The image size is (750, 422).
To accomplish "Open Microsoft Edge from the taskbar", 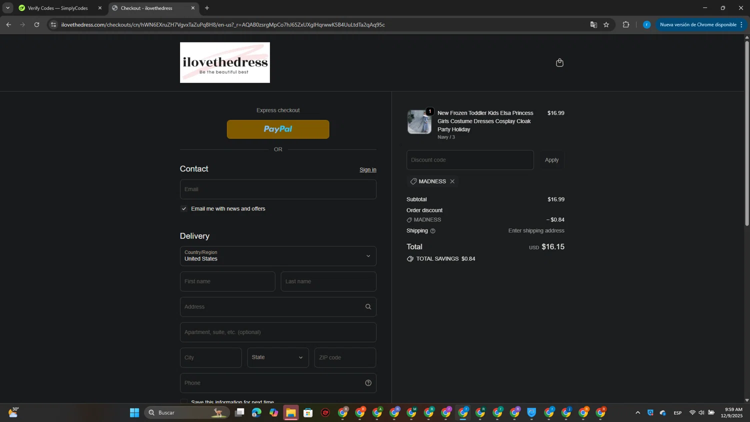I will [x=256, y=412].
